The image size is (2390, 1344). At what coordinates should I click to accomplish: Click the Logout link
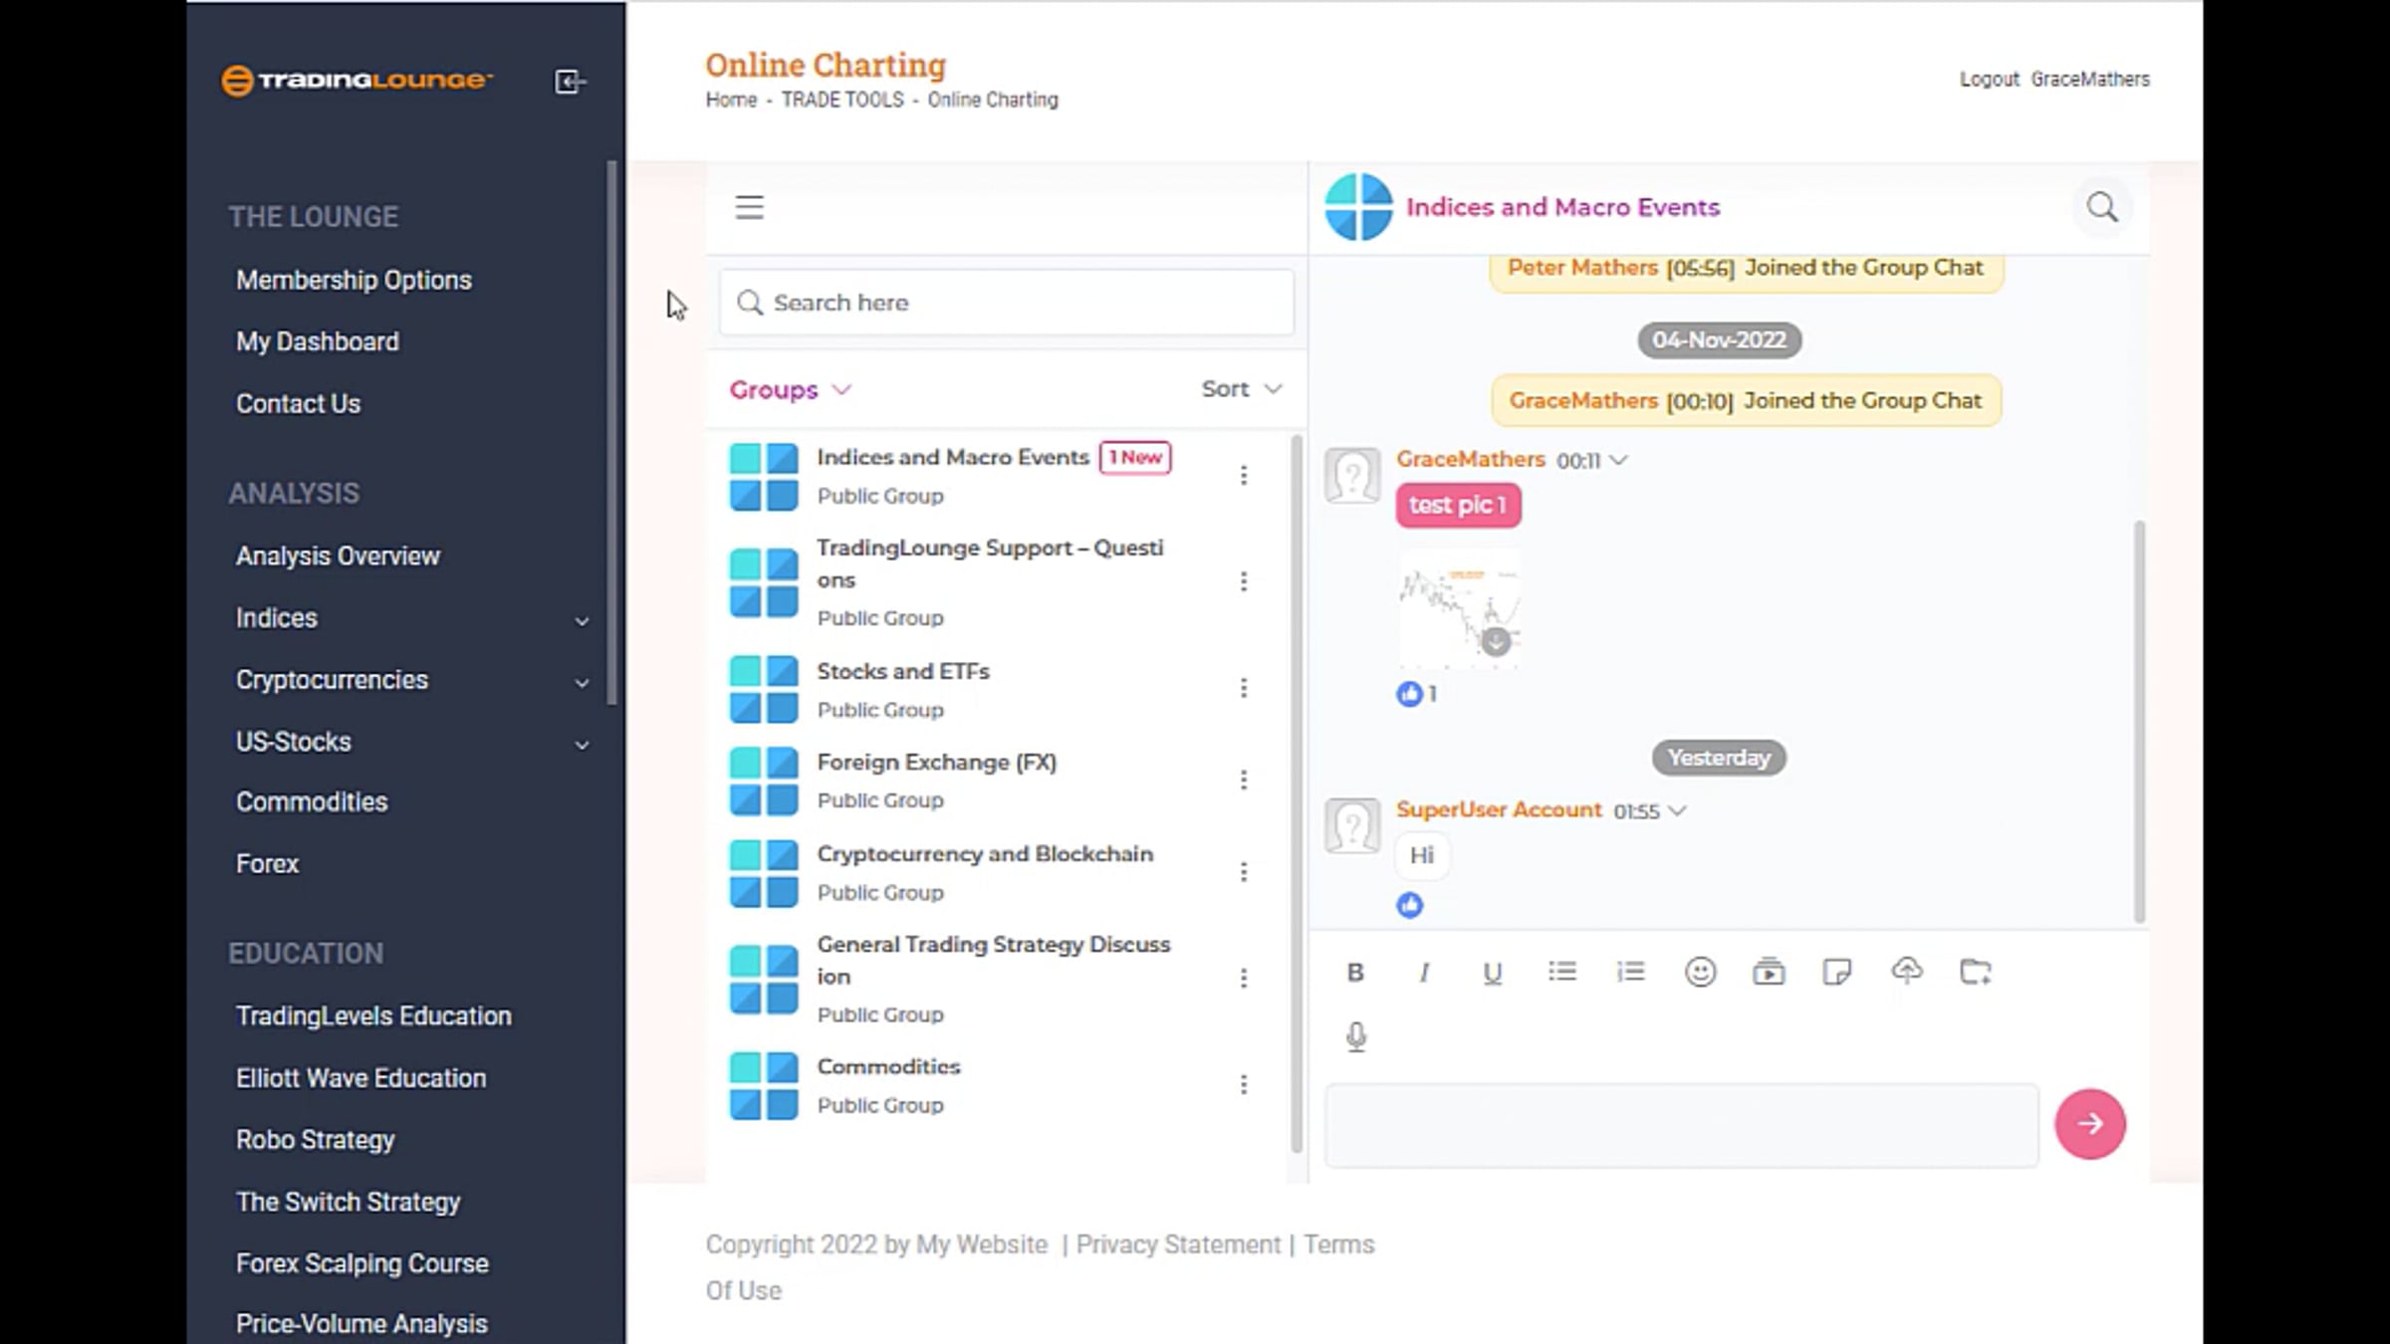point(1989,80)
